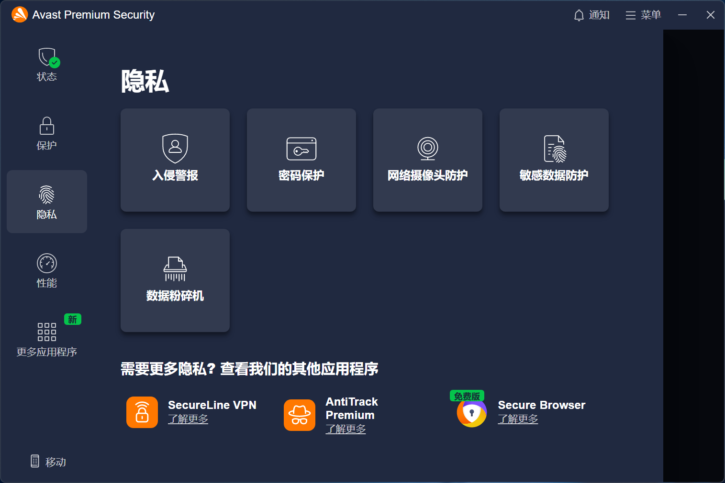725x483 pixels.
Task: Minimize the Avast window
Action: pos(682,15)
